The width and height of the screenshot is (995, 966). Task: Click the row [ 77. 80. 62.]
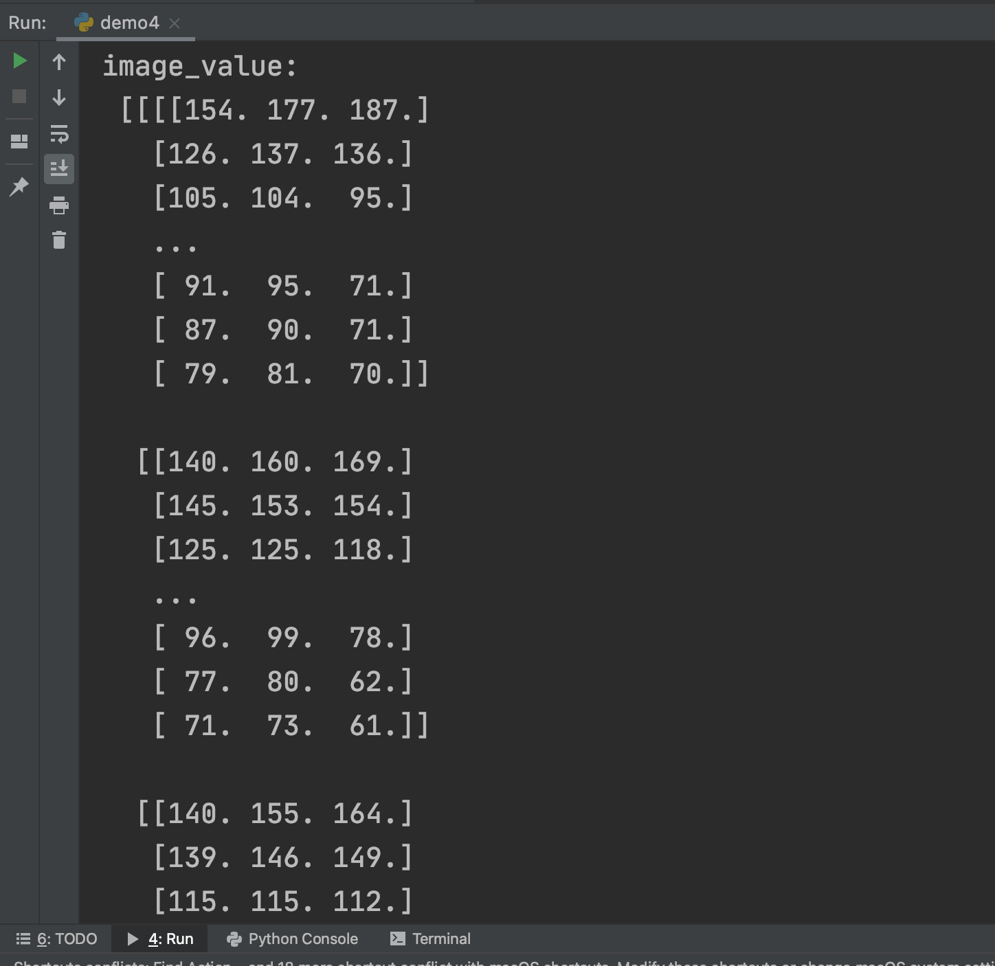coord(283,682)
